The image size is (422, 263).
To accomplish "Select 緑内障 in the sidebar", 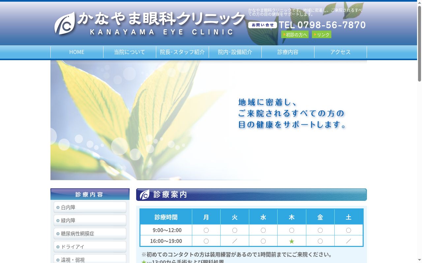I will pos(90,221).
